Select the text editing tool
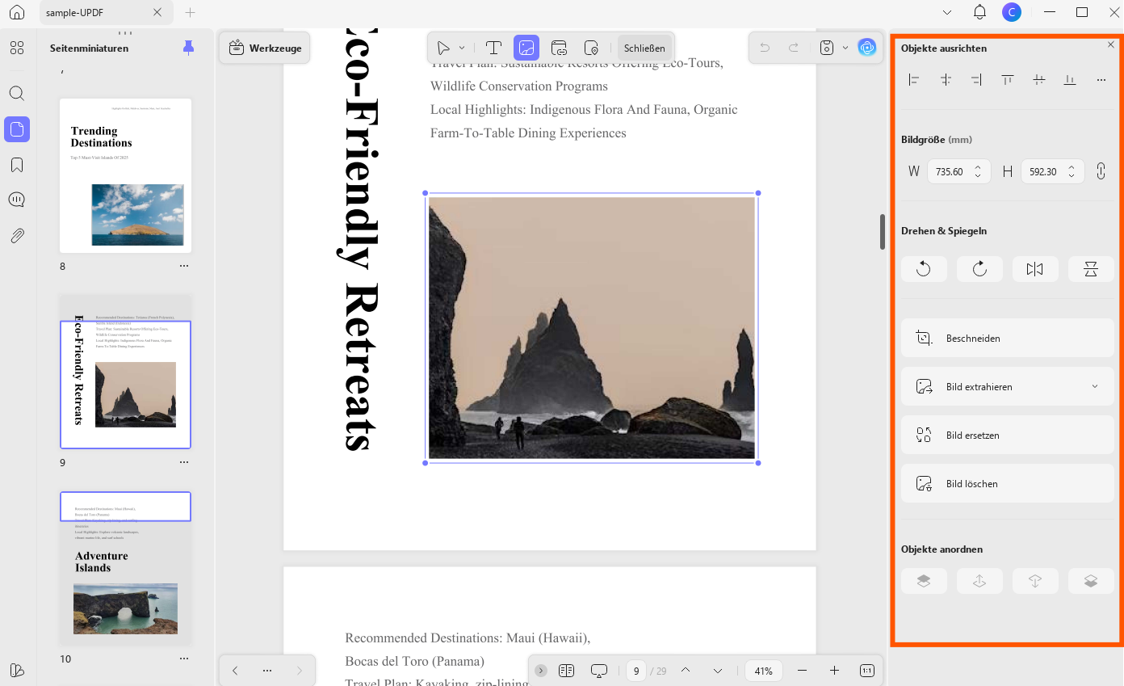 tap(493, 48)
